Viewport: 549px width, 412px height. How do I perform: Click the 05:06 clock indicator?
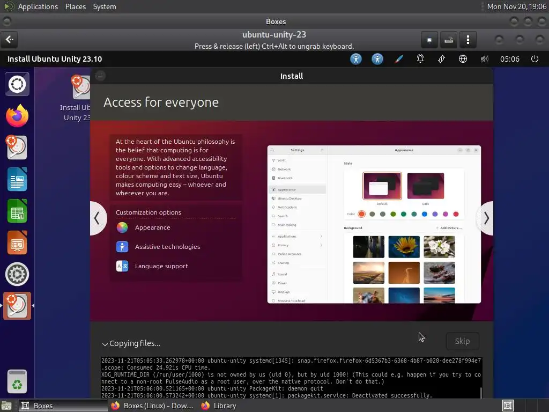click(509, 59)
